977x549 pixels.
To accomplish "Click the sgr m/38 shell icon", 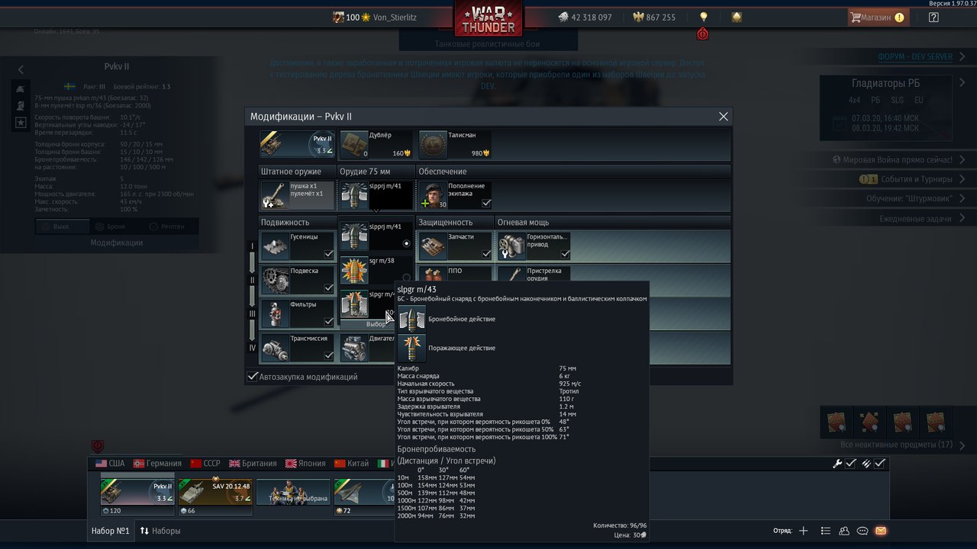I will tap(354, 270).
